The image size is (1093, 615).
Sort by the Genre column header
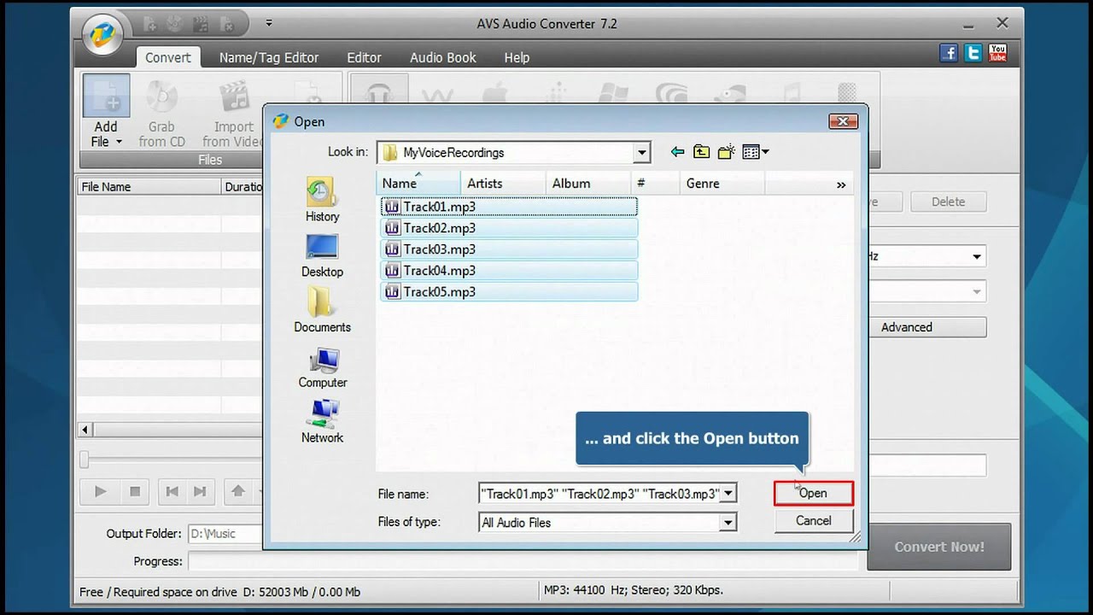pos(722,183)
